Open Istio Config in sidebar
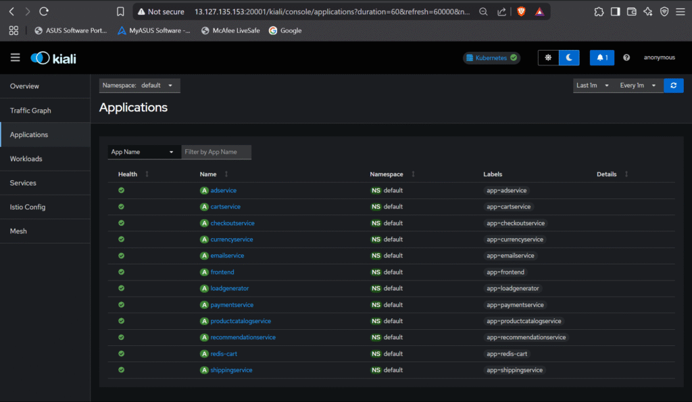Screen dimensions: 692x402 click(x=45, y=207)
